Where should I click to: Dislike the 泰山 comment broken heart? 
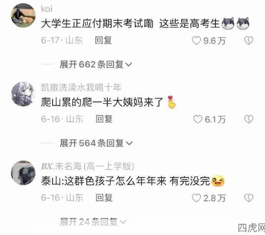(x=249, y=198)
